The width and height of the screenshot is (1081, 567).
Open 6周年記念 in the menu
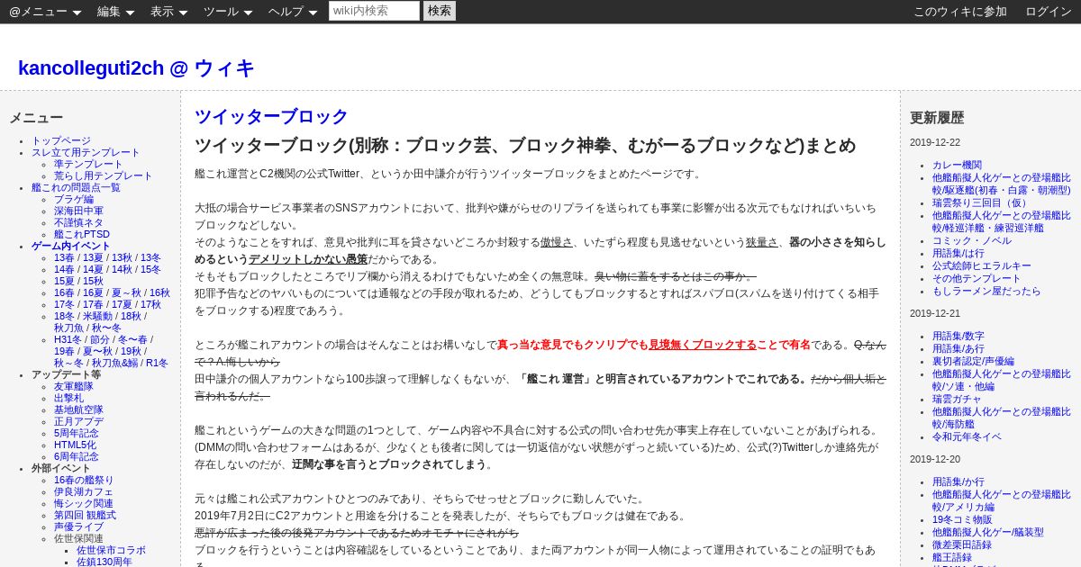coord(77,457)
